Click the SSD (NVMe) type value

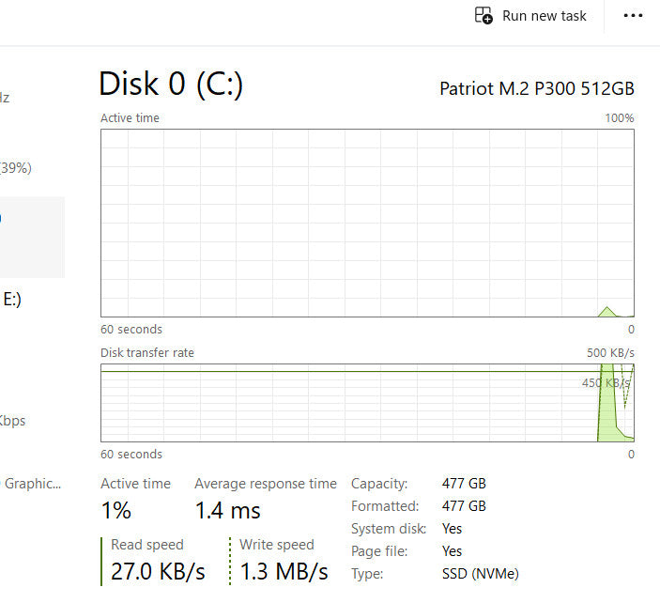(480, 573)
